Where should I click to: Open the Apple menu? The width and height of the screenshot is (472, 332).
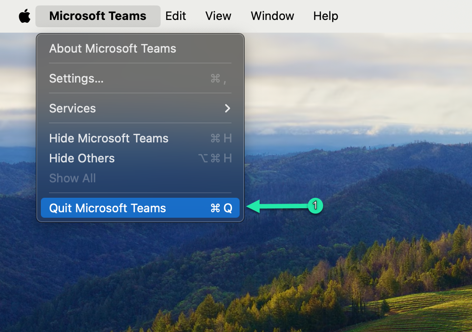[25, 16]
